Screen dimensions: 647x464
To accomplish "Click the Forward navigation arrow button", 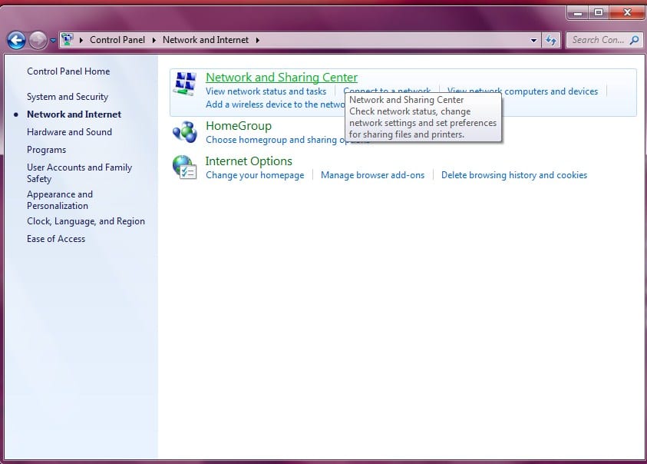I will point(38,41).
